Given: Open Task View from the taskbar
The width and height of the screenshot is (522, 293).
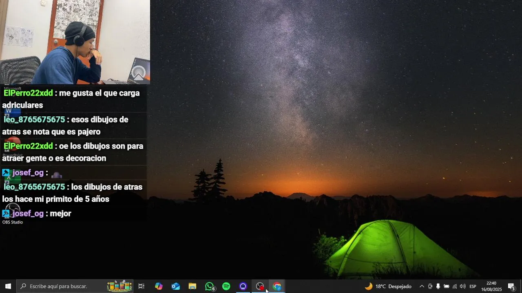Looking at the screenshot, I should click(142, 286).
